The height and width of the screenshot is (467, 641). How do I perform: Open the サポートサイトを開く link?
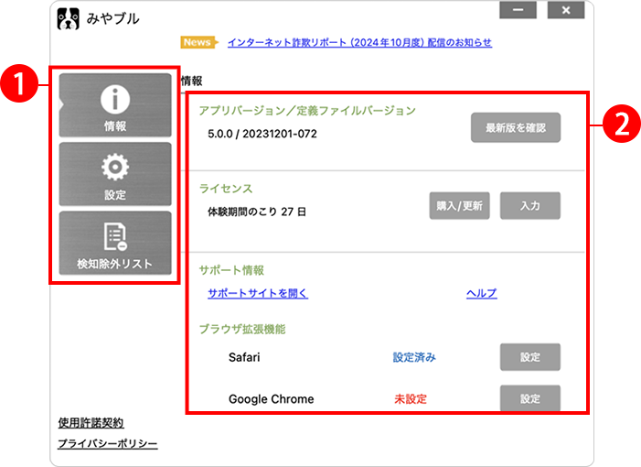click(x=258, y=293)
